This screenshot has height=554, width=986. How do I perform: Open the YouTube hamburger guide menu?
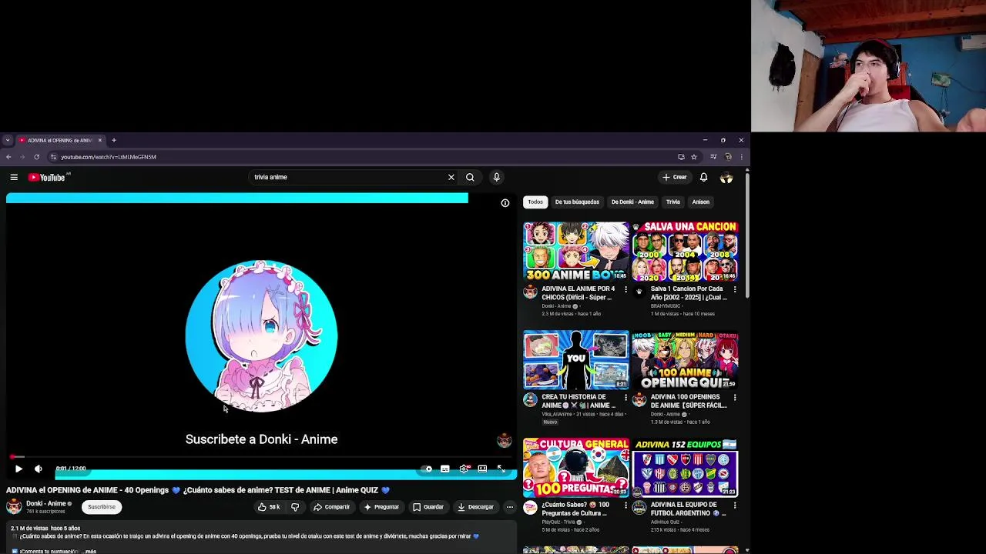tap(14, 177)
